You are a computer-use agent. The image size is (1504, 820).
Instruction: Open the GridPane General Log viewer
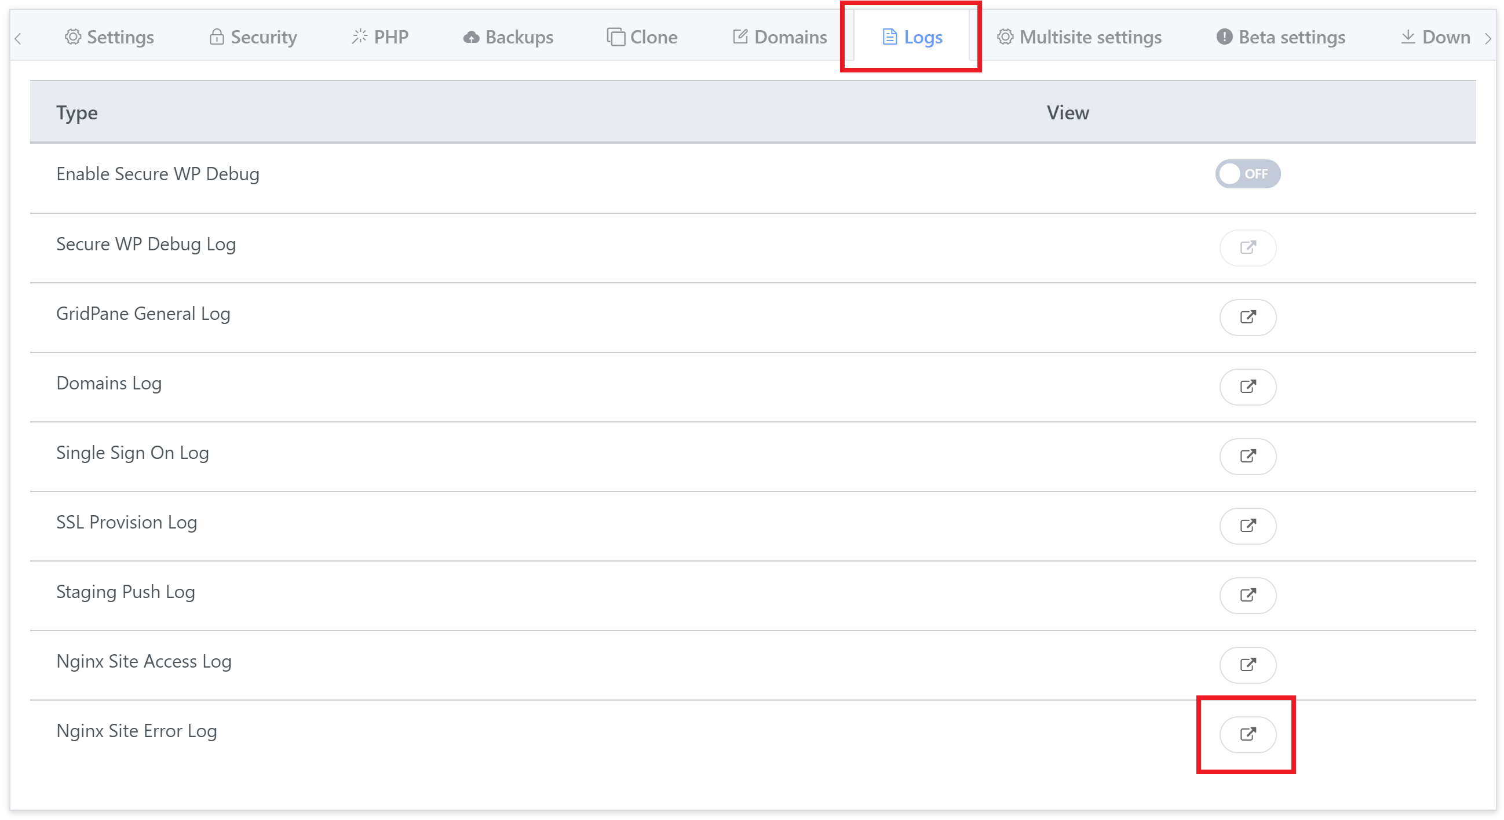(1247, 317)
